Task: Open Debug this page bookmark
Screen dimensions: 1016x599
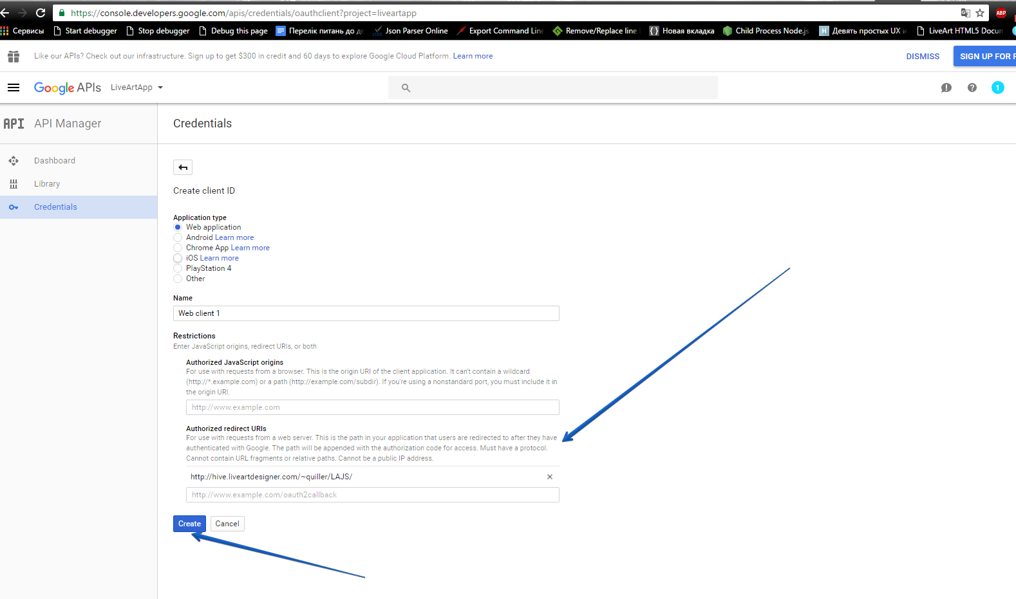Action: point(233,31)
